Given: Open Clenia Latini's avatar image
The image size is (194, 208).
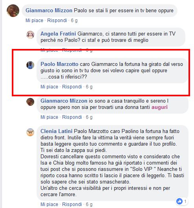Looking at the screenshot, I should tap(30, 132).
